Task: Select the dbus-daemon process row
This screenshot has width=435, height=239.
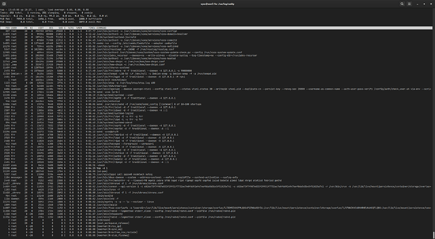Action: pos(216,177)
